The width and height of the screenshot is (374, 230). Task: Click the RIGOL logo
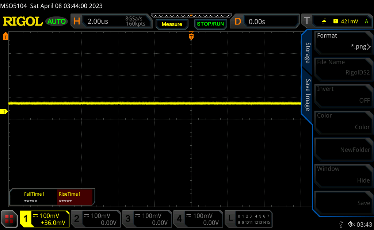(23, 22)
